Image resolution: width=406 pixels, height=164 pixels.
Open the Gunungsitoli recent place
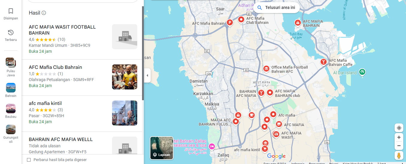click(x=11, y=134)
